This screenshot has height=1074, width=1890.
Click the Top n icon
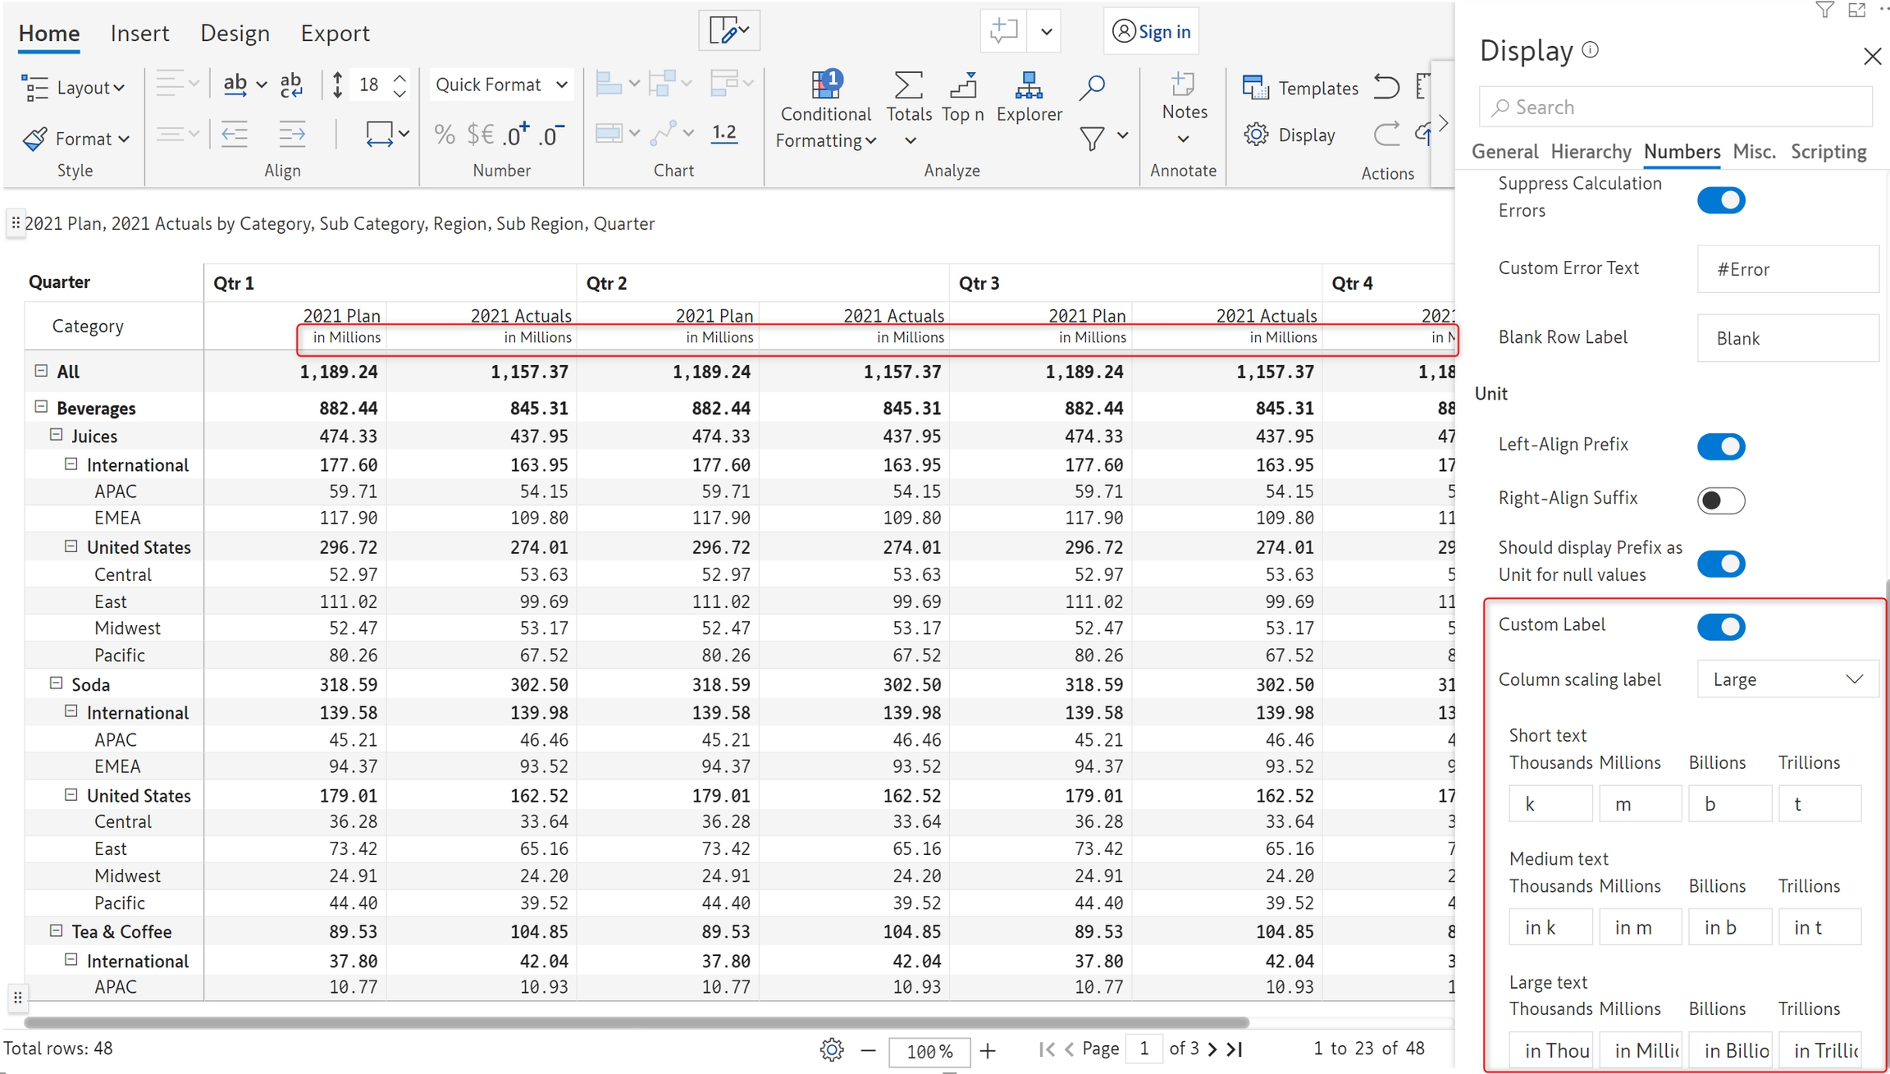pyautogui.click(x=963, y=85)
